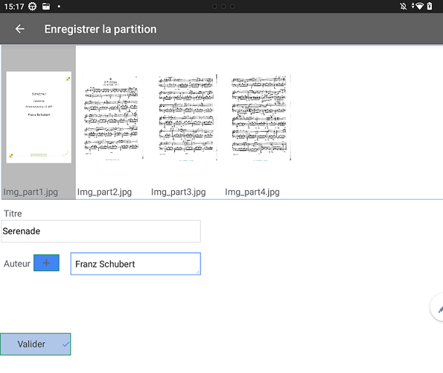Click the Img_part3.jpg file name
443x373 pixels.
[x=179, y=192]
